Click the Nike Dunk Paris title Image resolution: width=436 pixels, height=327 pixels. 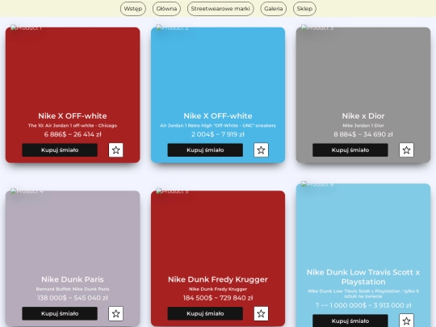click(x=73, y=279)
